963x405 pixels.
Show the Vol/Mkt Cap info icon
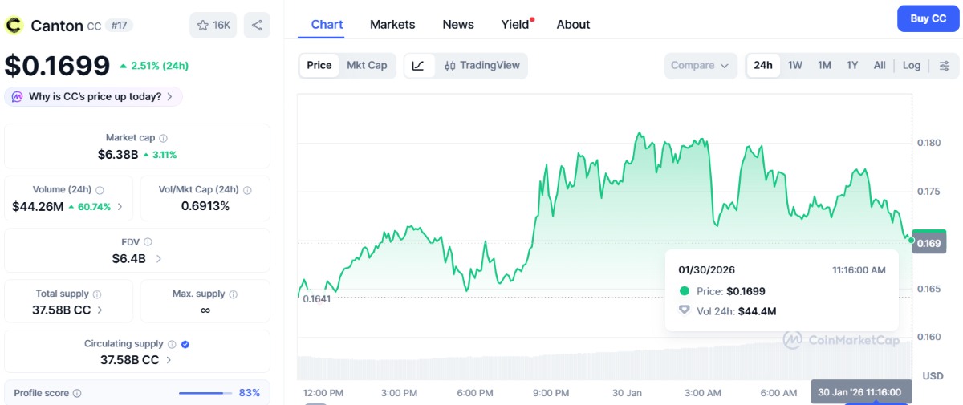247,190
